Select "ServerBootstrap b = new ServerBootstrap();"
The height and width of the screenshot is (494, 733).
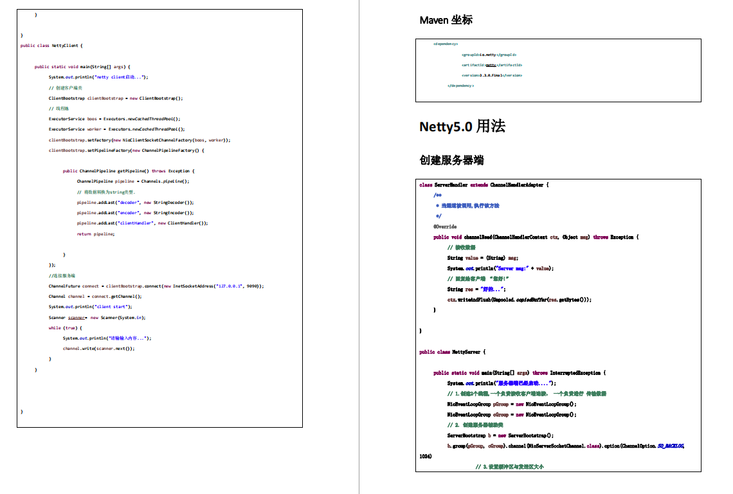click(500, 435)
